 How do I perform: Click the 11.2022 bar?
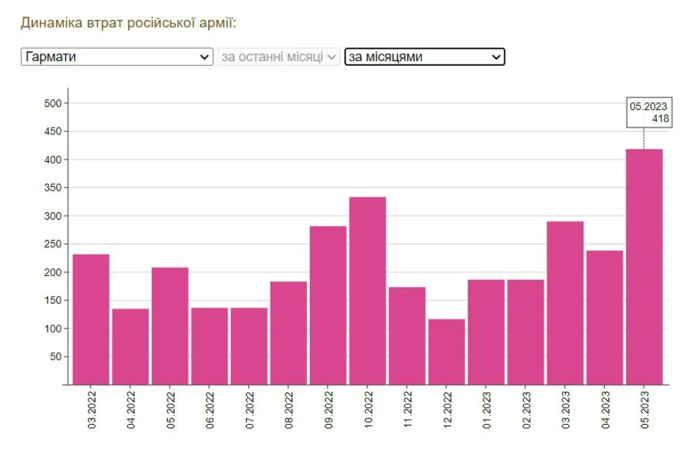tap(407, 336)
